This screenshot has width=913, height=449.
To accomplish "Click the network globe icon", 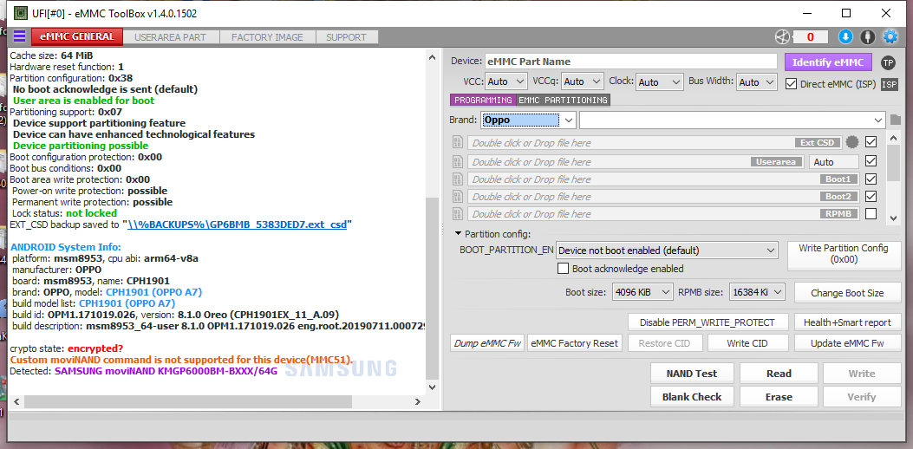I will point(782,37).
